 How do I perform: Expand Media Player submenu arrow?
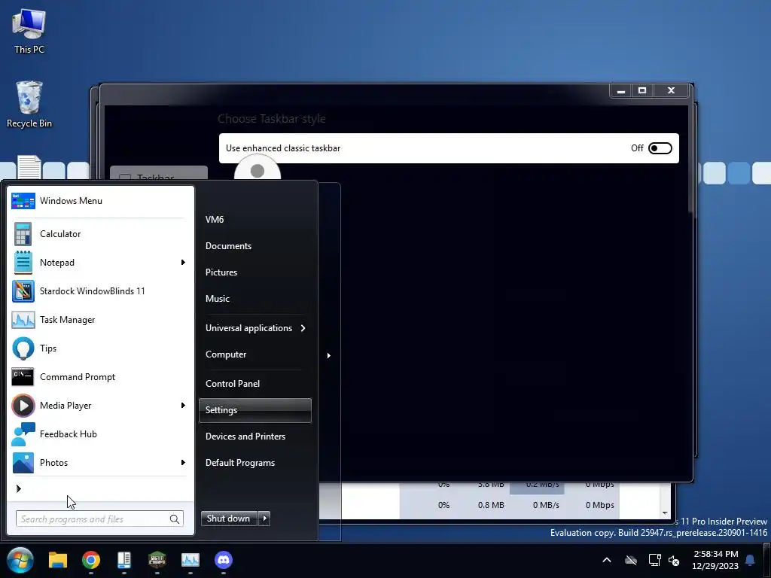coord(183,406)
